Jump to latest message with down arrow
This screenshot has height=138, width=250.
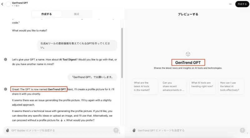[62, 120]
